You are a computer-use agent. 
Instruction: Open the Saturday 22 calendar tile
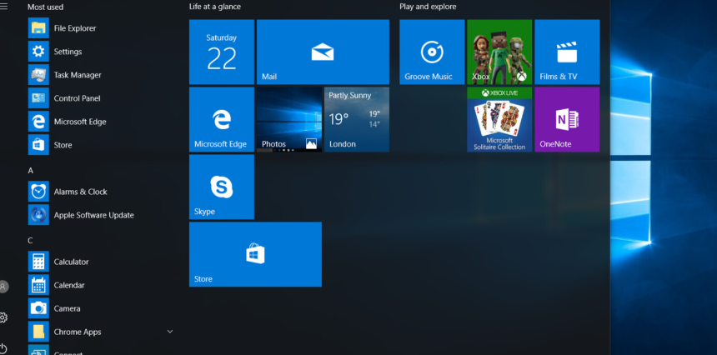(221, 52)
